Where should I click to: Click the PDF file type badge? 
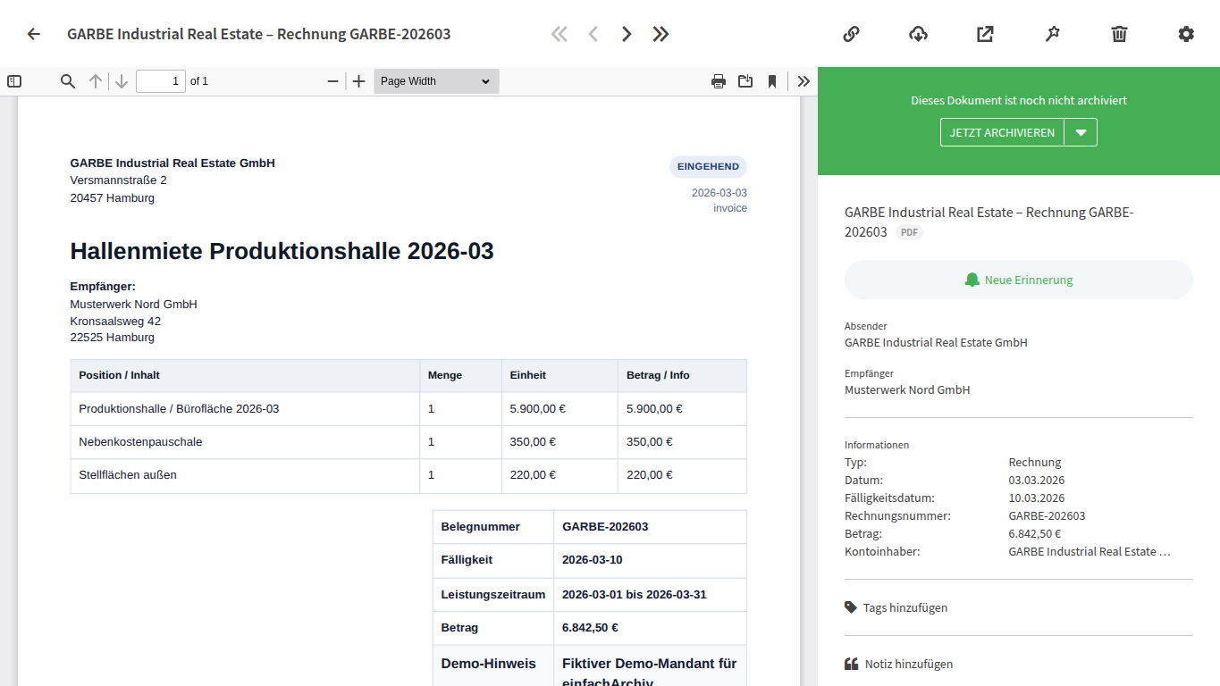pos(909,232)
